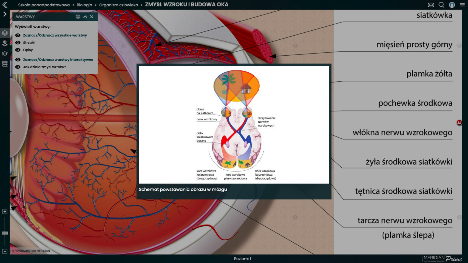Click 'Zaznacz/Odznacz wszystkie warstwy' link

point(55,35)
